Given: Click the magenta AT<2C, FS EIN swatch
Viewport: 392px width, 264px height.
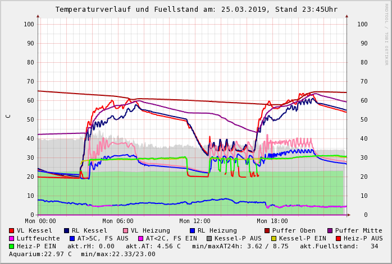Looking at the screenshot, I should point(141,239).
